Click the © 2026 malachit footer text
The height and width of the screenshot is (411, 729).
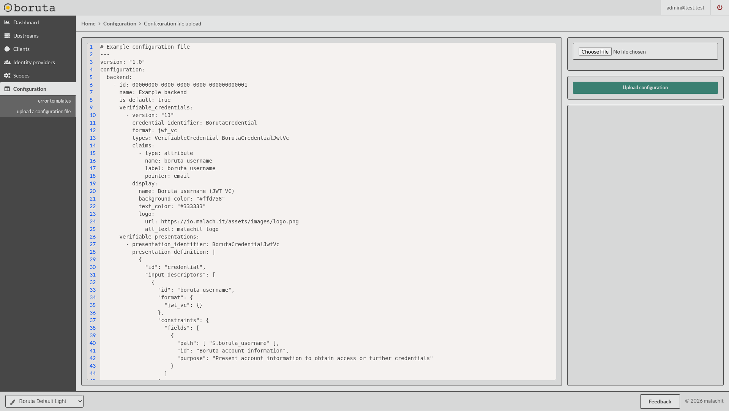[704, 401]
